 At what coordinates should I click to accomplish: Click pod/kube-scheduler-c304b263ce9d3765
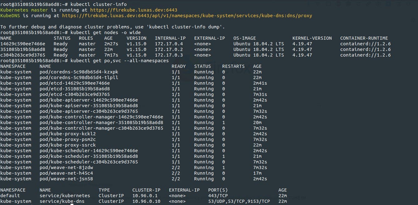click(89, 162)
